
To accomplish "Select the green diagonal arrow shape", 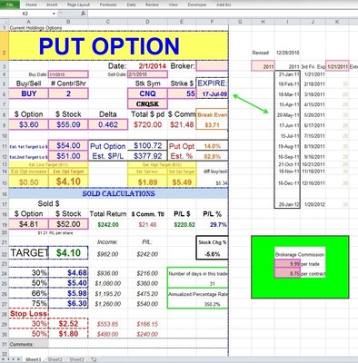I will click(x=251, y=103).
